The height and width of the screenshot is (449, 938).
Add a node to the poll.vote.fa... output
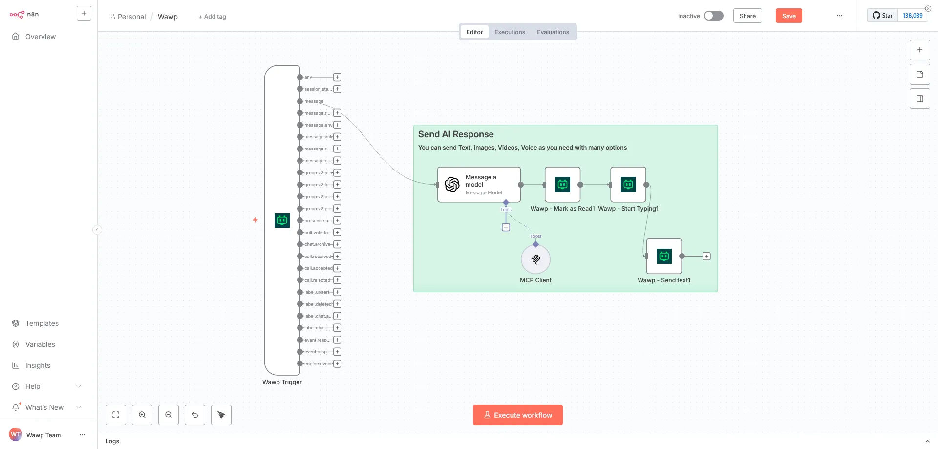coord(337,232)
